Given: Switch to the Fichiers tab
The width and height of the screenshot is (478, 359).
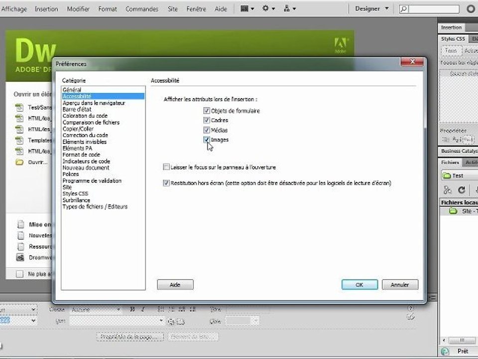Looking at the screenshot, I should click(x=450, y=163).
